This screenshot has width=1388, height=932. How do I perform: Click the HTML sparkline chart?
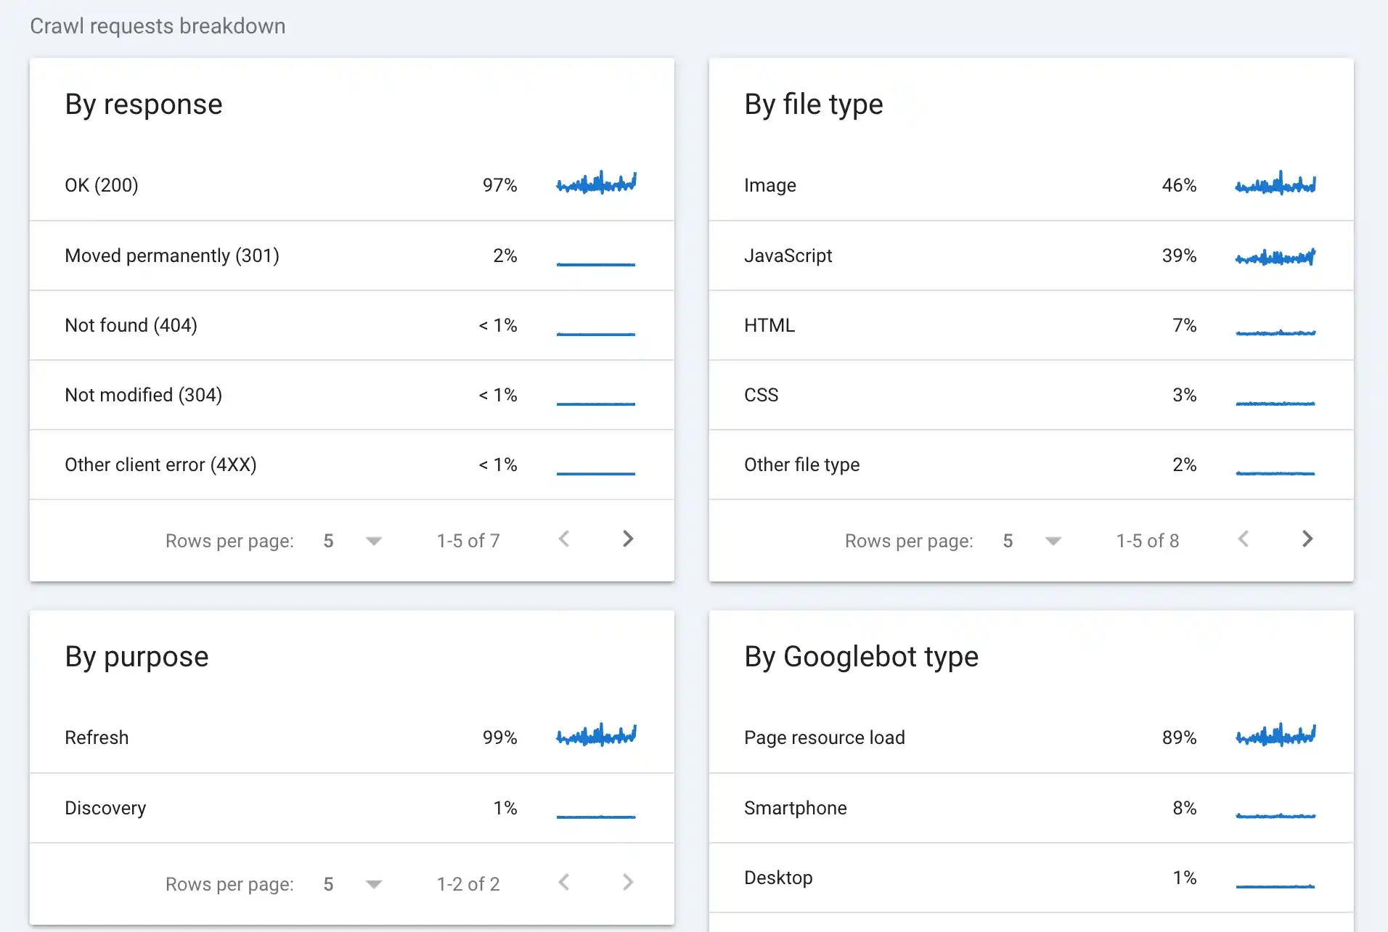tap(1275, 332)
